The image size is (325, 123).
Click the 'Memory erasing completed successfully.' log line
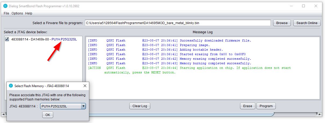[x=170, y=59]
